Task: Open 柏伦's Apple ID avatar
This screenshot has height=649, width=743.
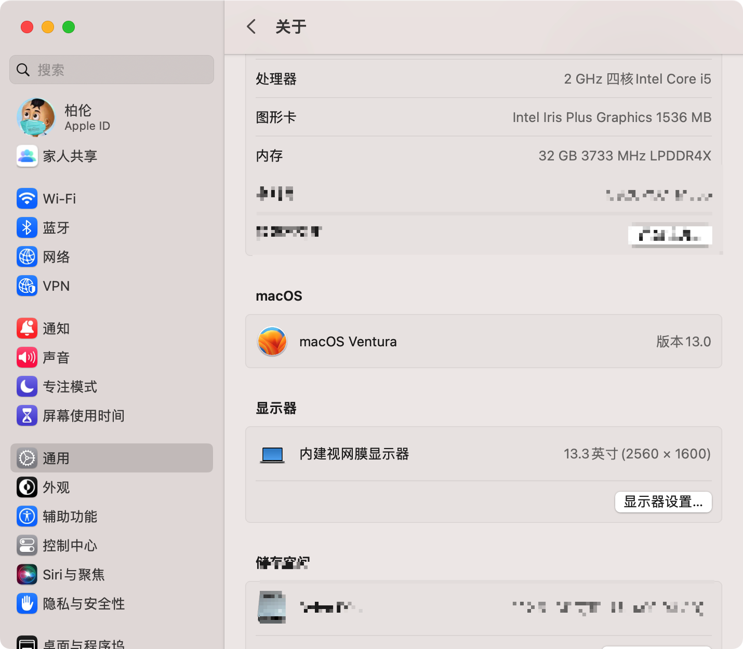Action: pos(36,117)
